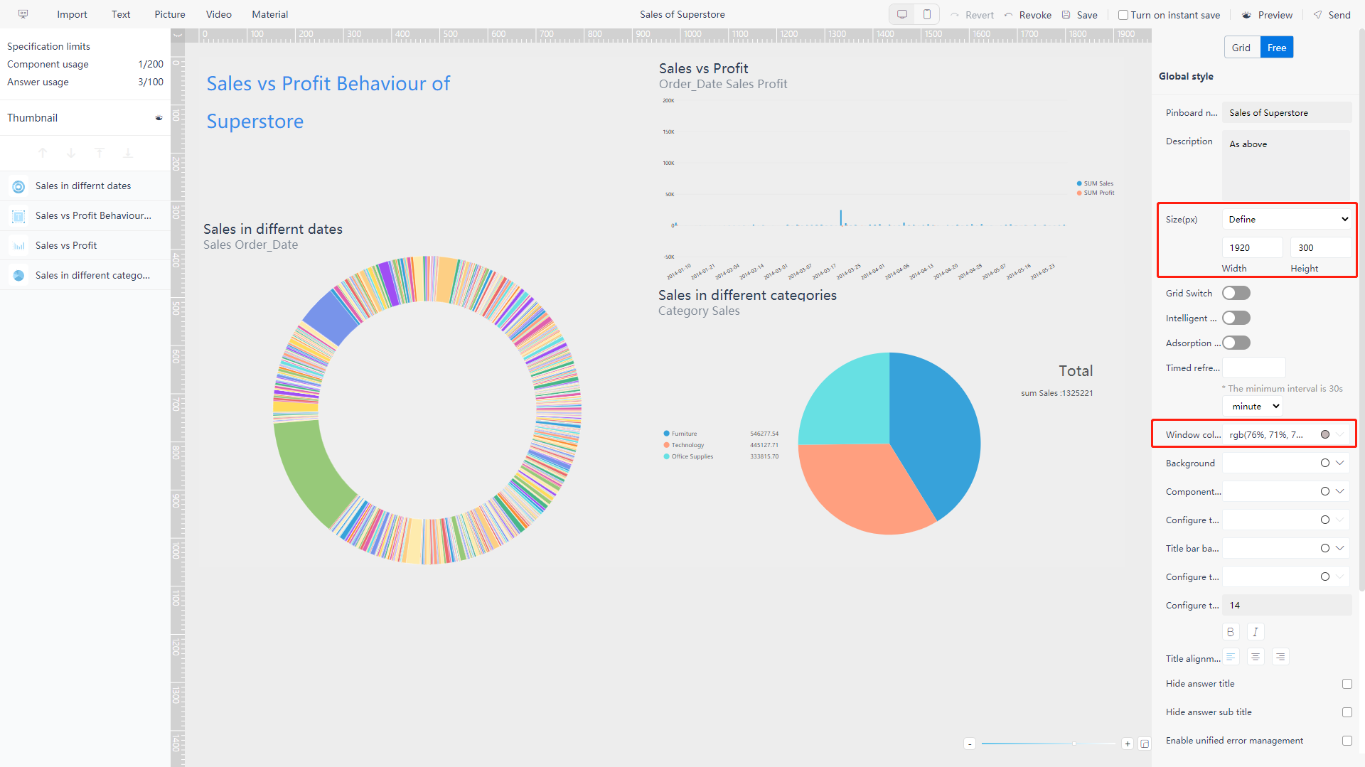Viewport: 1365px width, 767px height.
Task: Zoom in canvas with plus button
Action: 1128,744
